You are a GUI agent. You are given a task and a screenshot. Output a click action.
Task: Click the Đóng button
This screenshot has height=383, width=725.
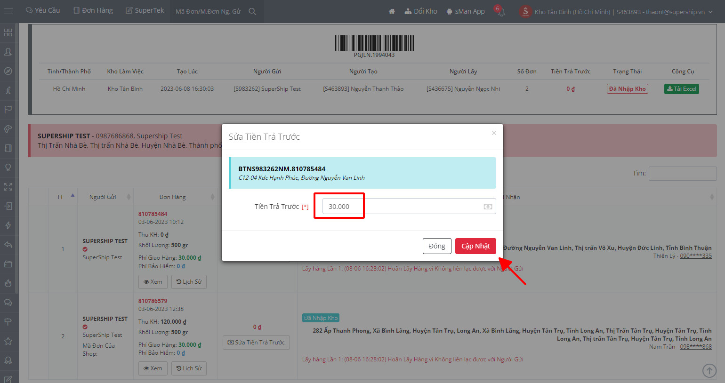click(x=437, y=246)
